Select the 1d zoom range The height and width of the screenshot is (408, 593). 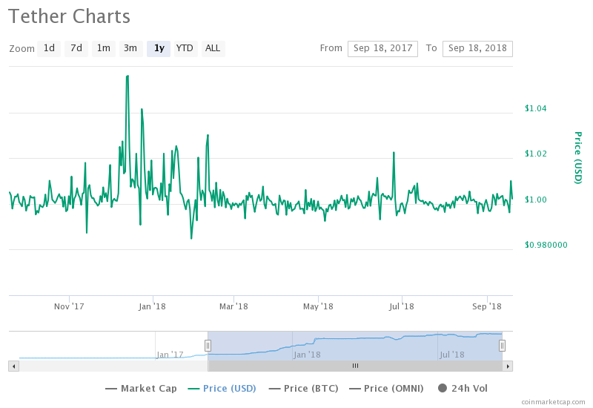49,48
